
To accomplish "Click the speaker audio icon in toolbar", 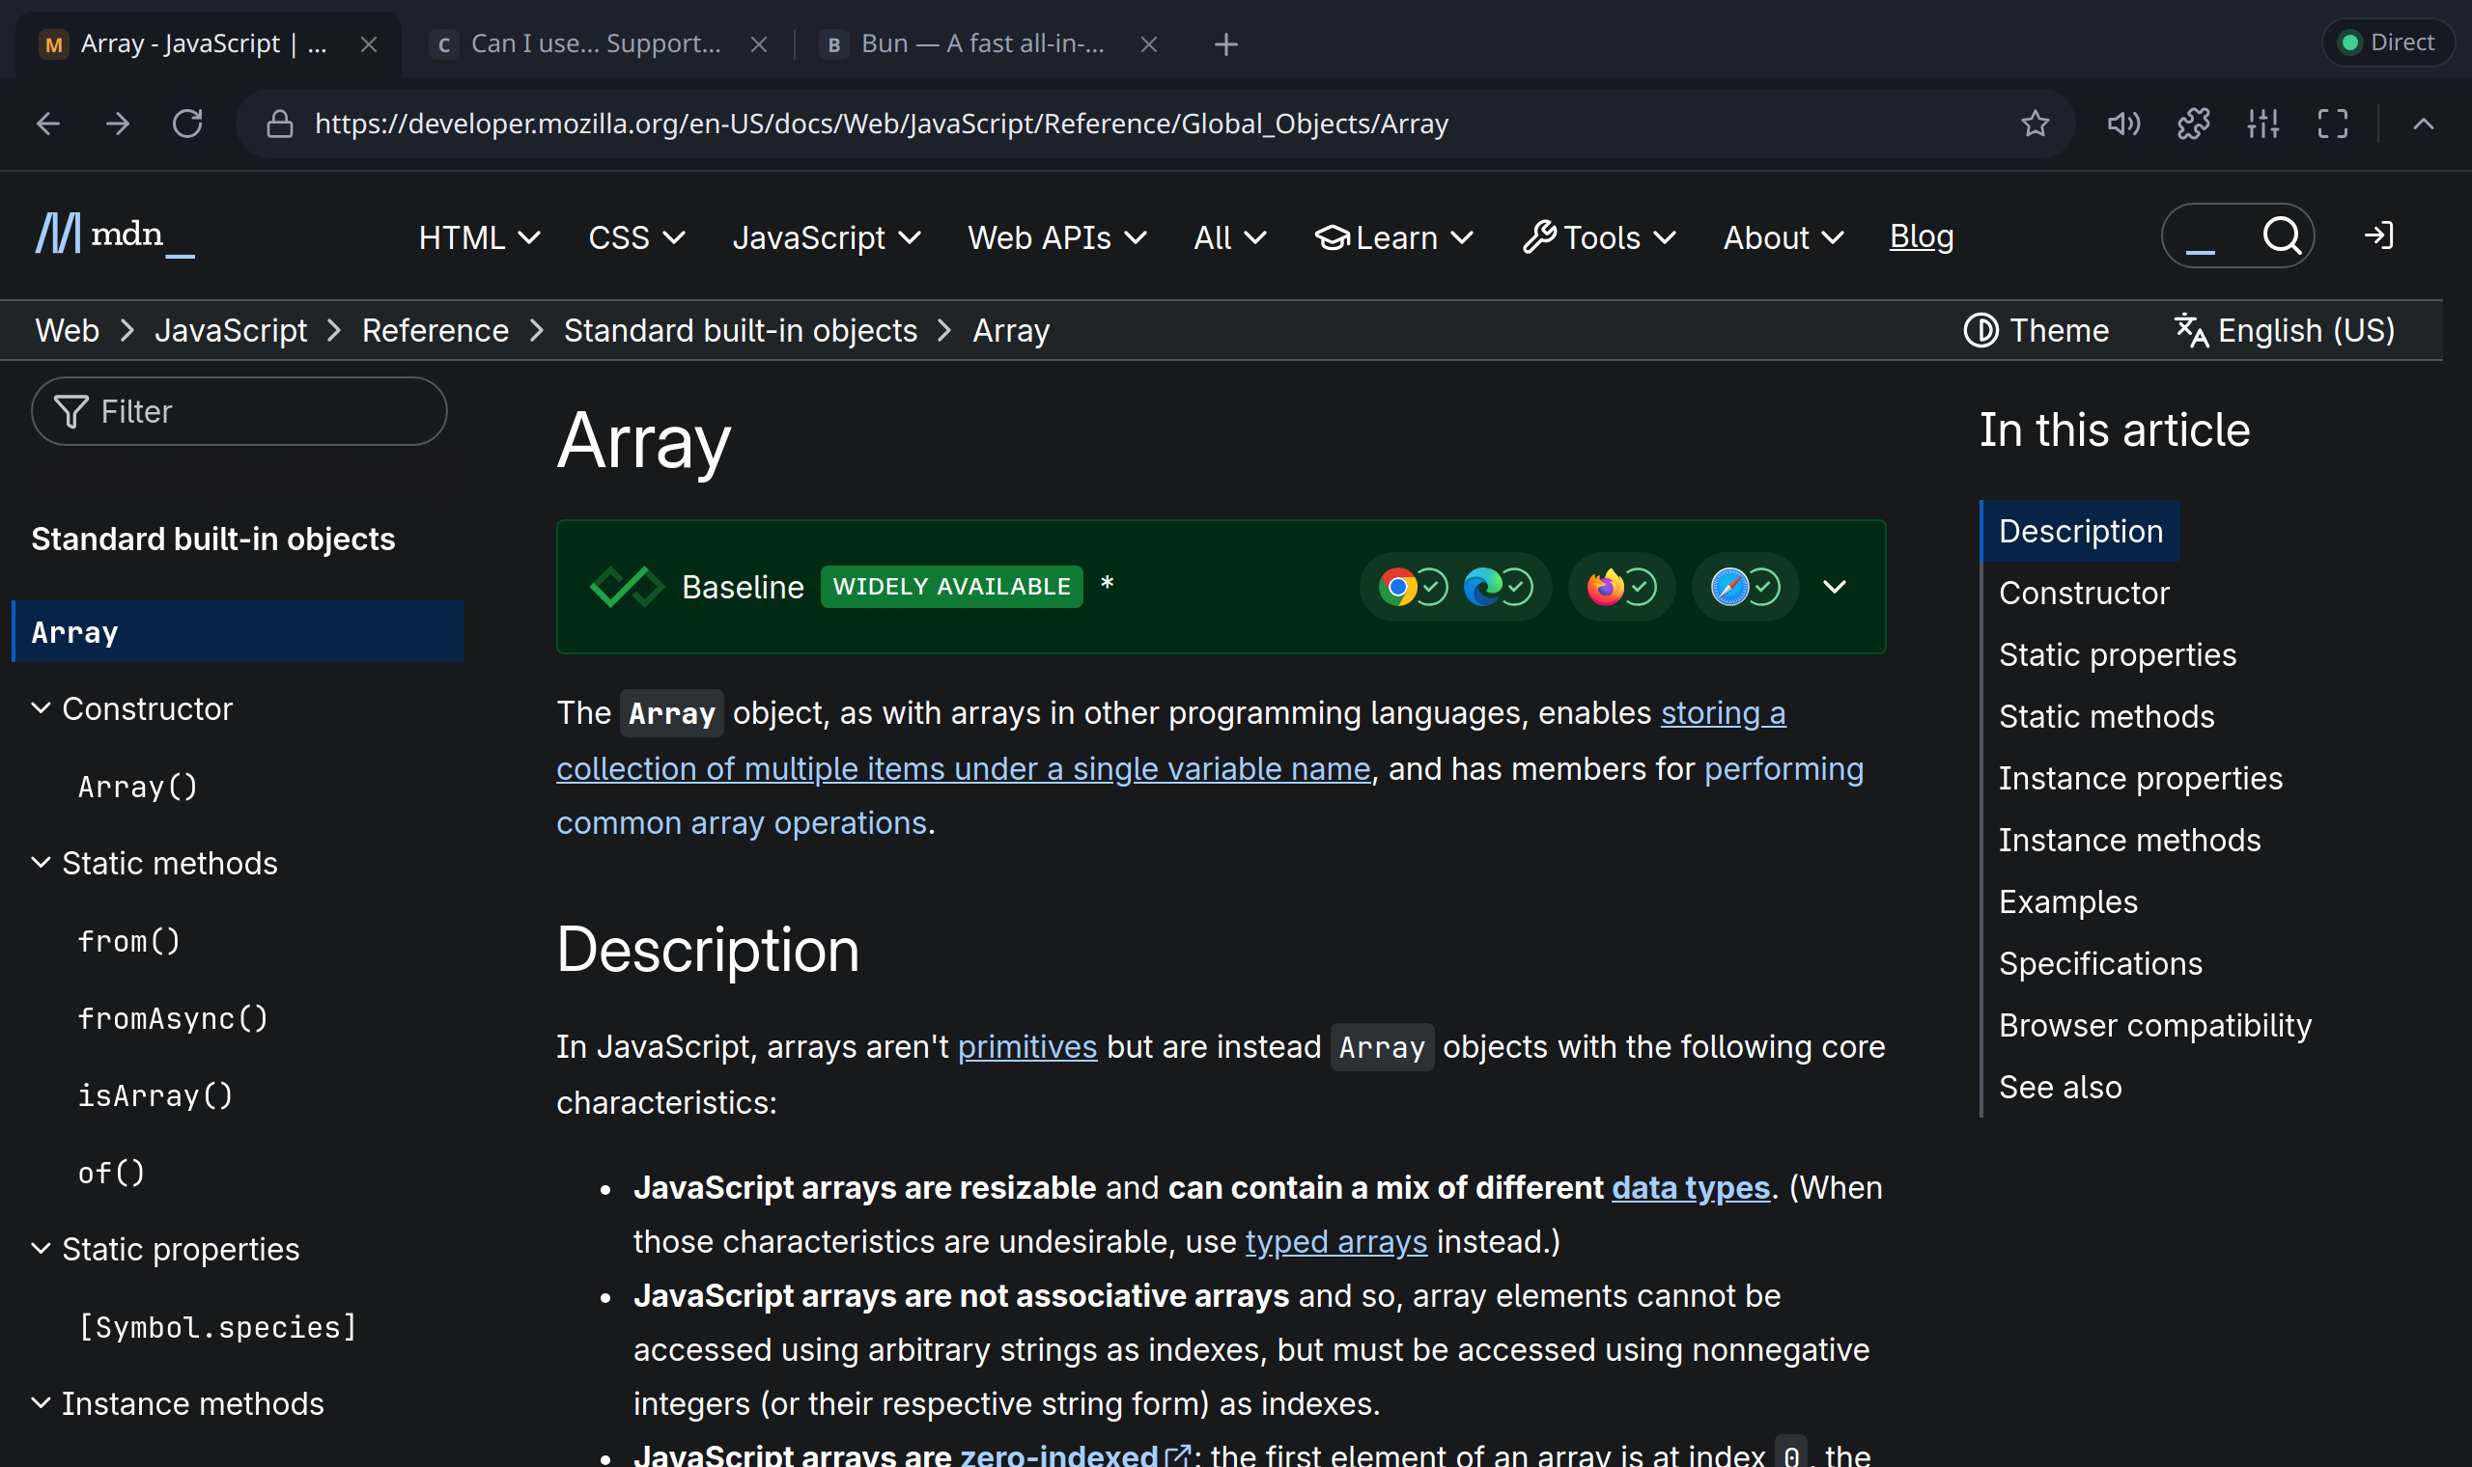I will pyautogui.click(x=2123, y=124).
